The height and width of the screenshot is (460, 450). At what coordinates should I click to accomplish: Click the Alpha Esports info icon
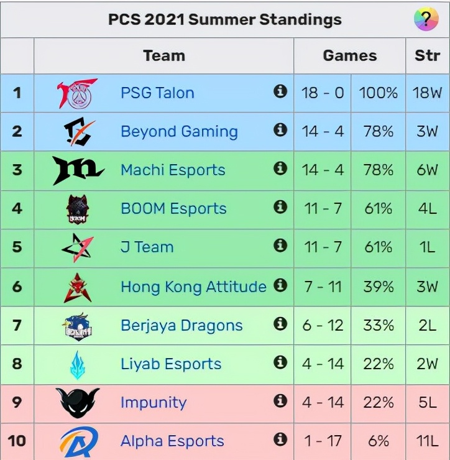(x=280, y=439)
